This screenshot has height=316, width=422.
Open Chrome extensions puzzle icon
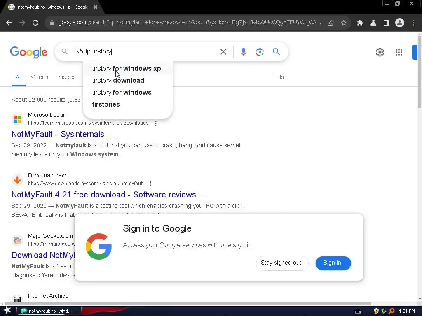[x=360, y=23]
